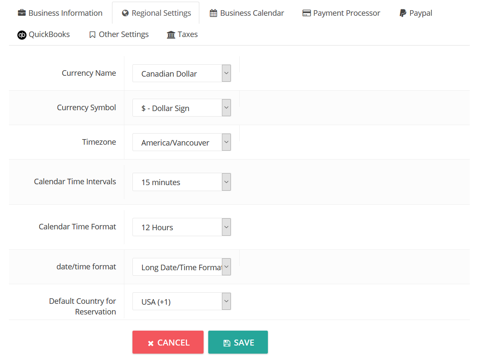Click the QuickBooks logo icon
Screen dimensions: 477x360
[22, 35]
